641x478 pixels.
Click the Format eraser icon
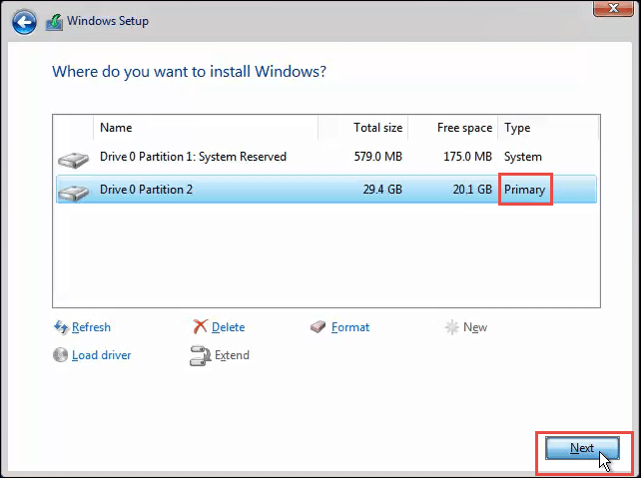click(319, 327)
